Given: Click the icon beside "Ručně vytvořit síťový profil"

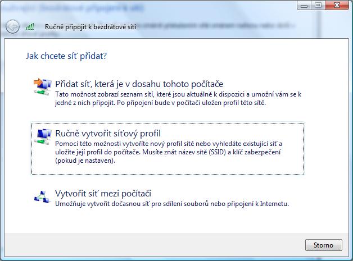Looking at the screenshot, I should 42,135.
